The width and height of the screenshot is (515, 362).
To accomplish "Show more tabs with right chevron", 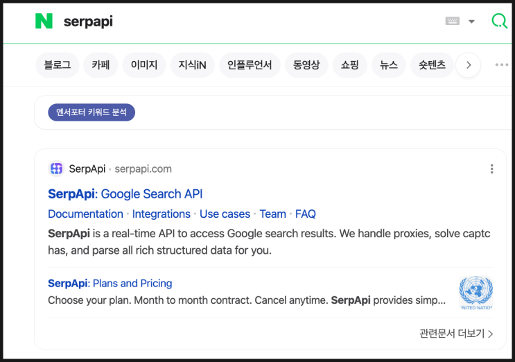I will coord(469,64).
